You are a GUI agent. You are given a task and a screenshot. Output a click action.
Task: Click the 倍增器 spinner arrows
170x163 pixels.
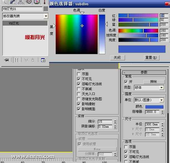coord(162,112)
